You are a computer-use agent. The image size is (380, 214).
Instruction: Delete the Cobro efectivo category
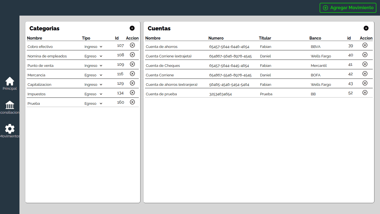pyautogui.click(x=132, y=45)
